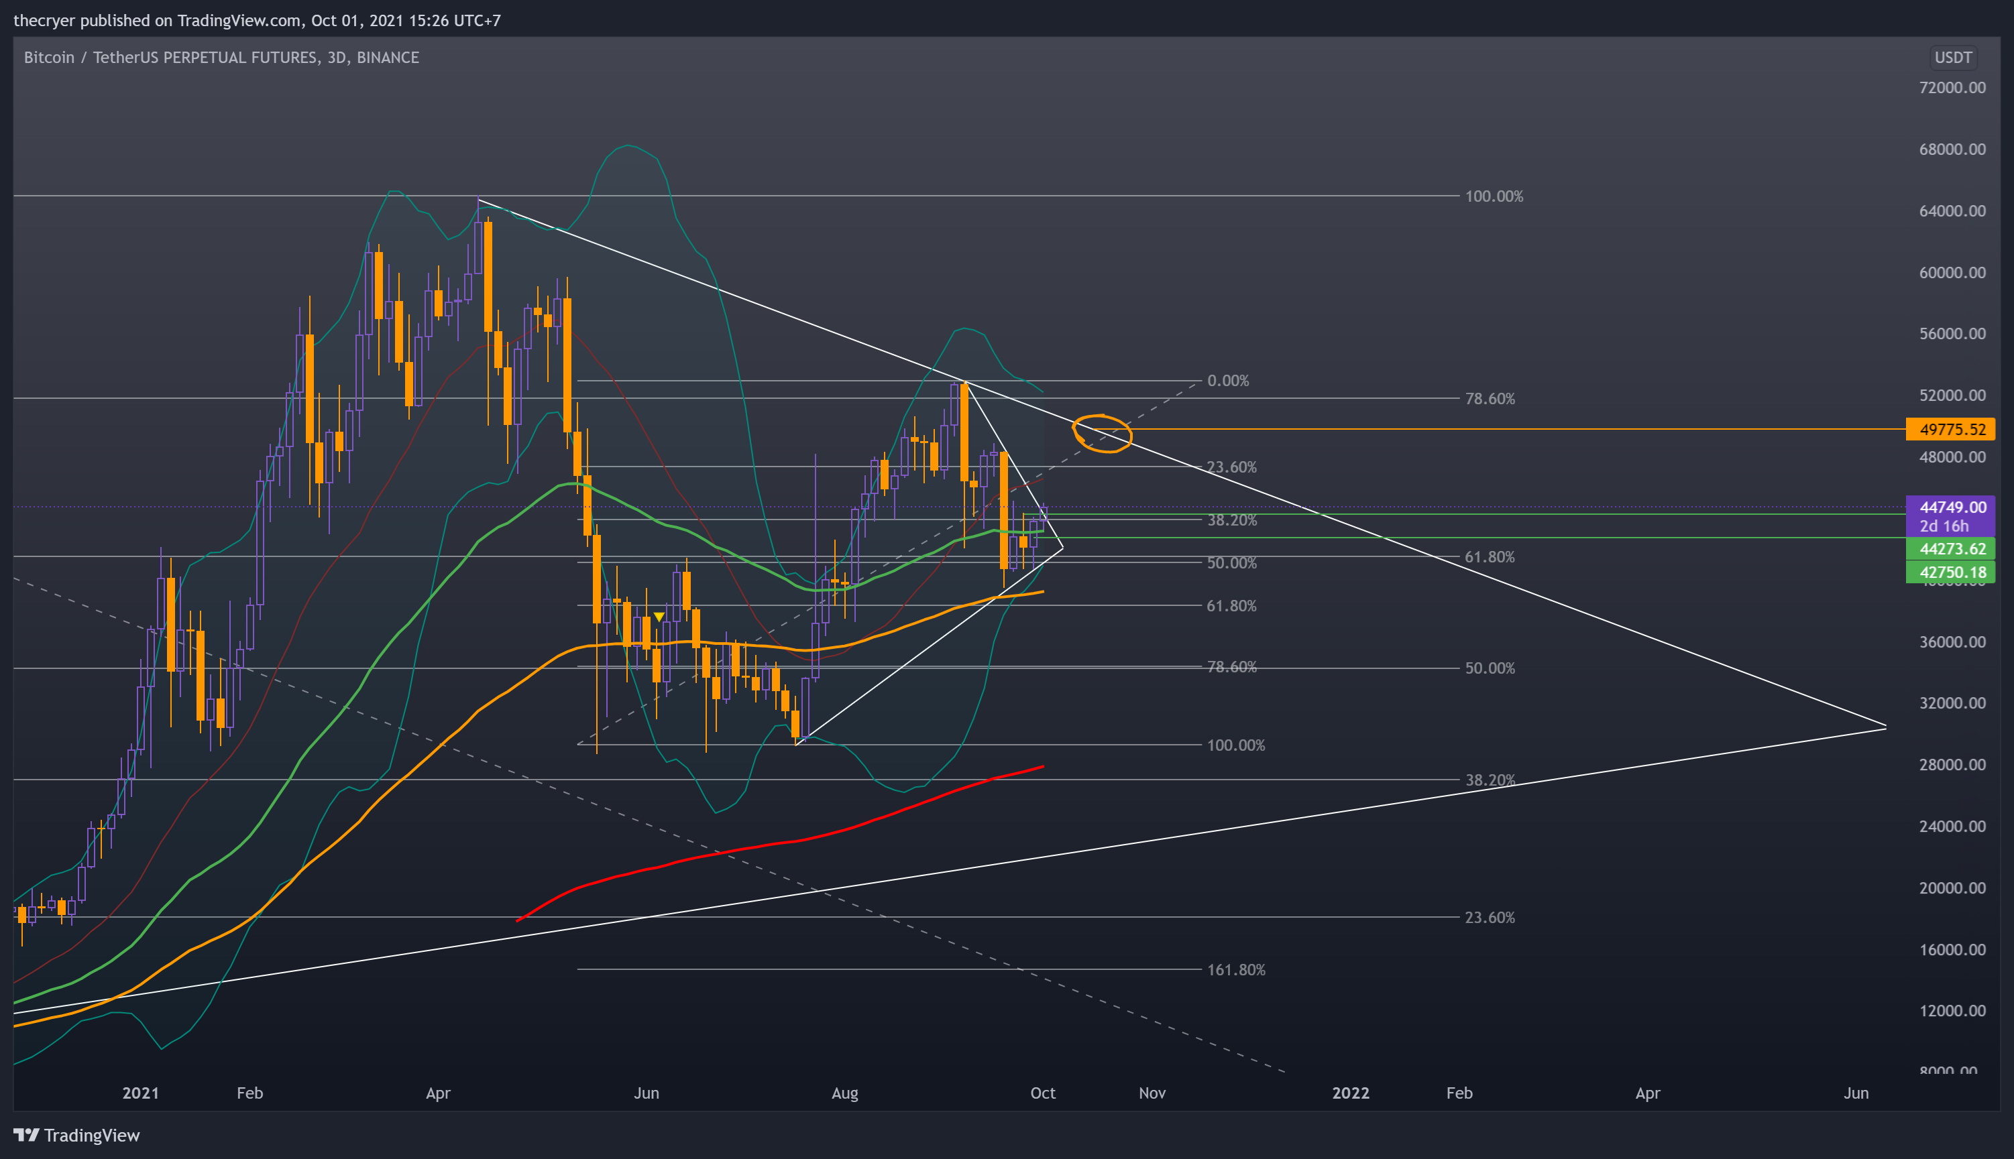Click the Bitcoin / TetherUS PERPETUAL FUTURES title
This screenshot has height=1159, width=2014.
pos(221,58)
